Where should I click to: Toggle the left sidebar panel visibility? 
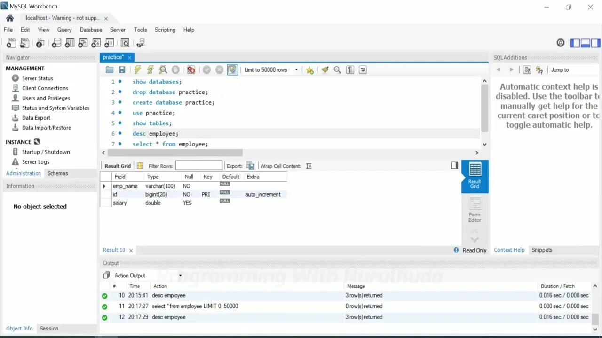575,43
